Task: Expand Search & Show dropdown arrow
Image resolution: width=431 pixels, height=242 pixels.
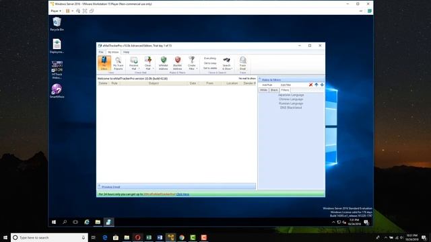Action: click(232, 69)
